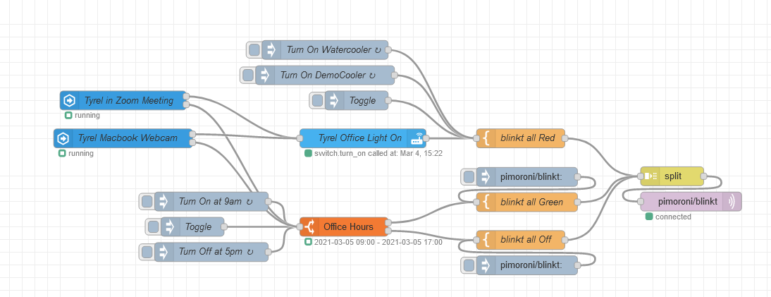Click arrow icon of Toggle node wired to Office Hours

coord(170,226)
